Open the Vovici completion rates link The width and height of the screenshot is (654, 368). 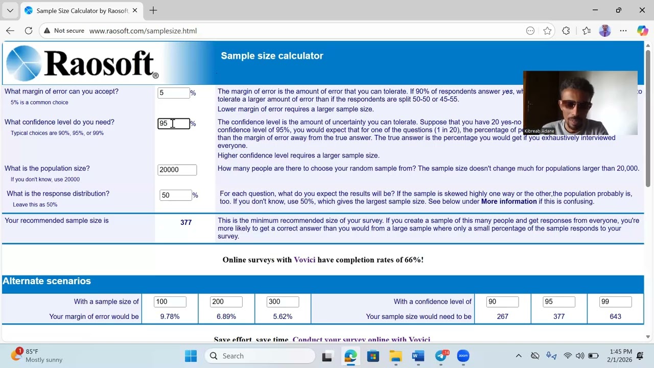305,260
